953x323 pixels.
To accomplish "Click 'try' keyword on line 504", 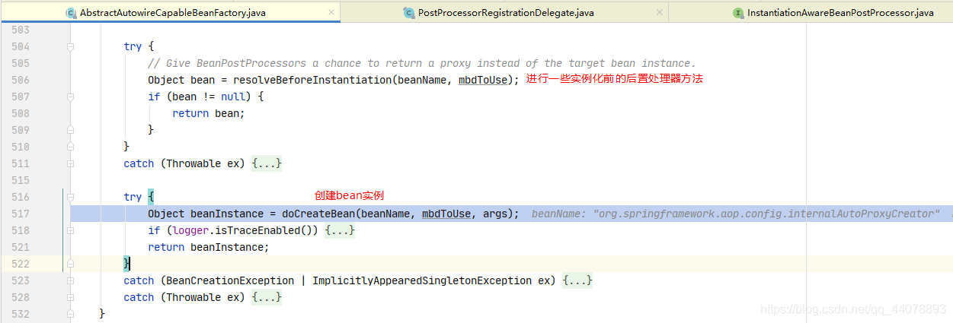I will (133, 46).
